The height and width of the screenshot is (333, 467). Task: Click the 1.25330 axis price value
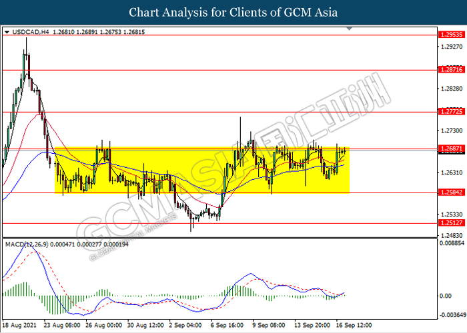coord(452,214)
